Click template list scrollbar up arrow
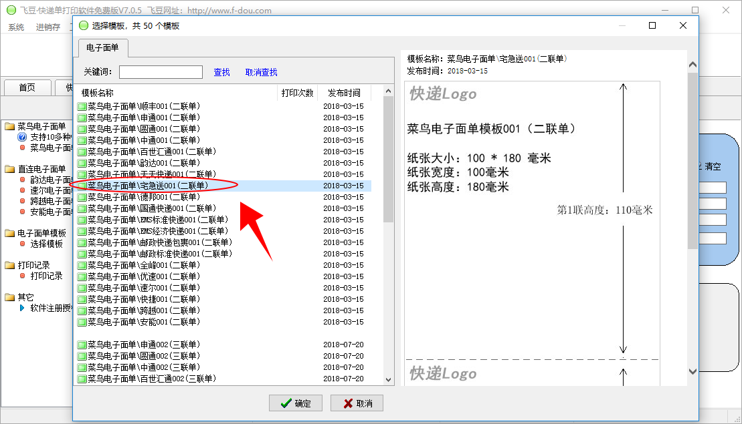This screenshot has height=424, width=742. point(389,91)
